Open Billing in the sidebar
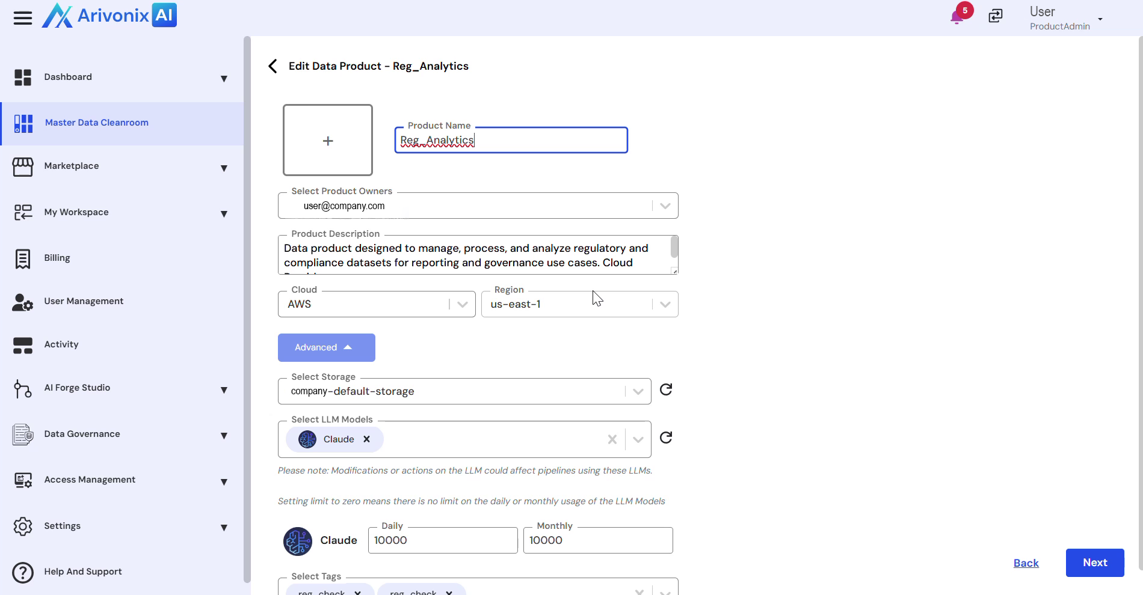Image resolution: width=1143 pixels, height=595 pixels. point(57,258)
